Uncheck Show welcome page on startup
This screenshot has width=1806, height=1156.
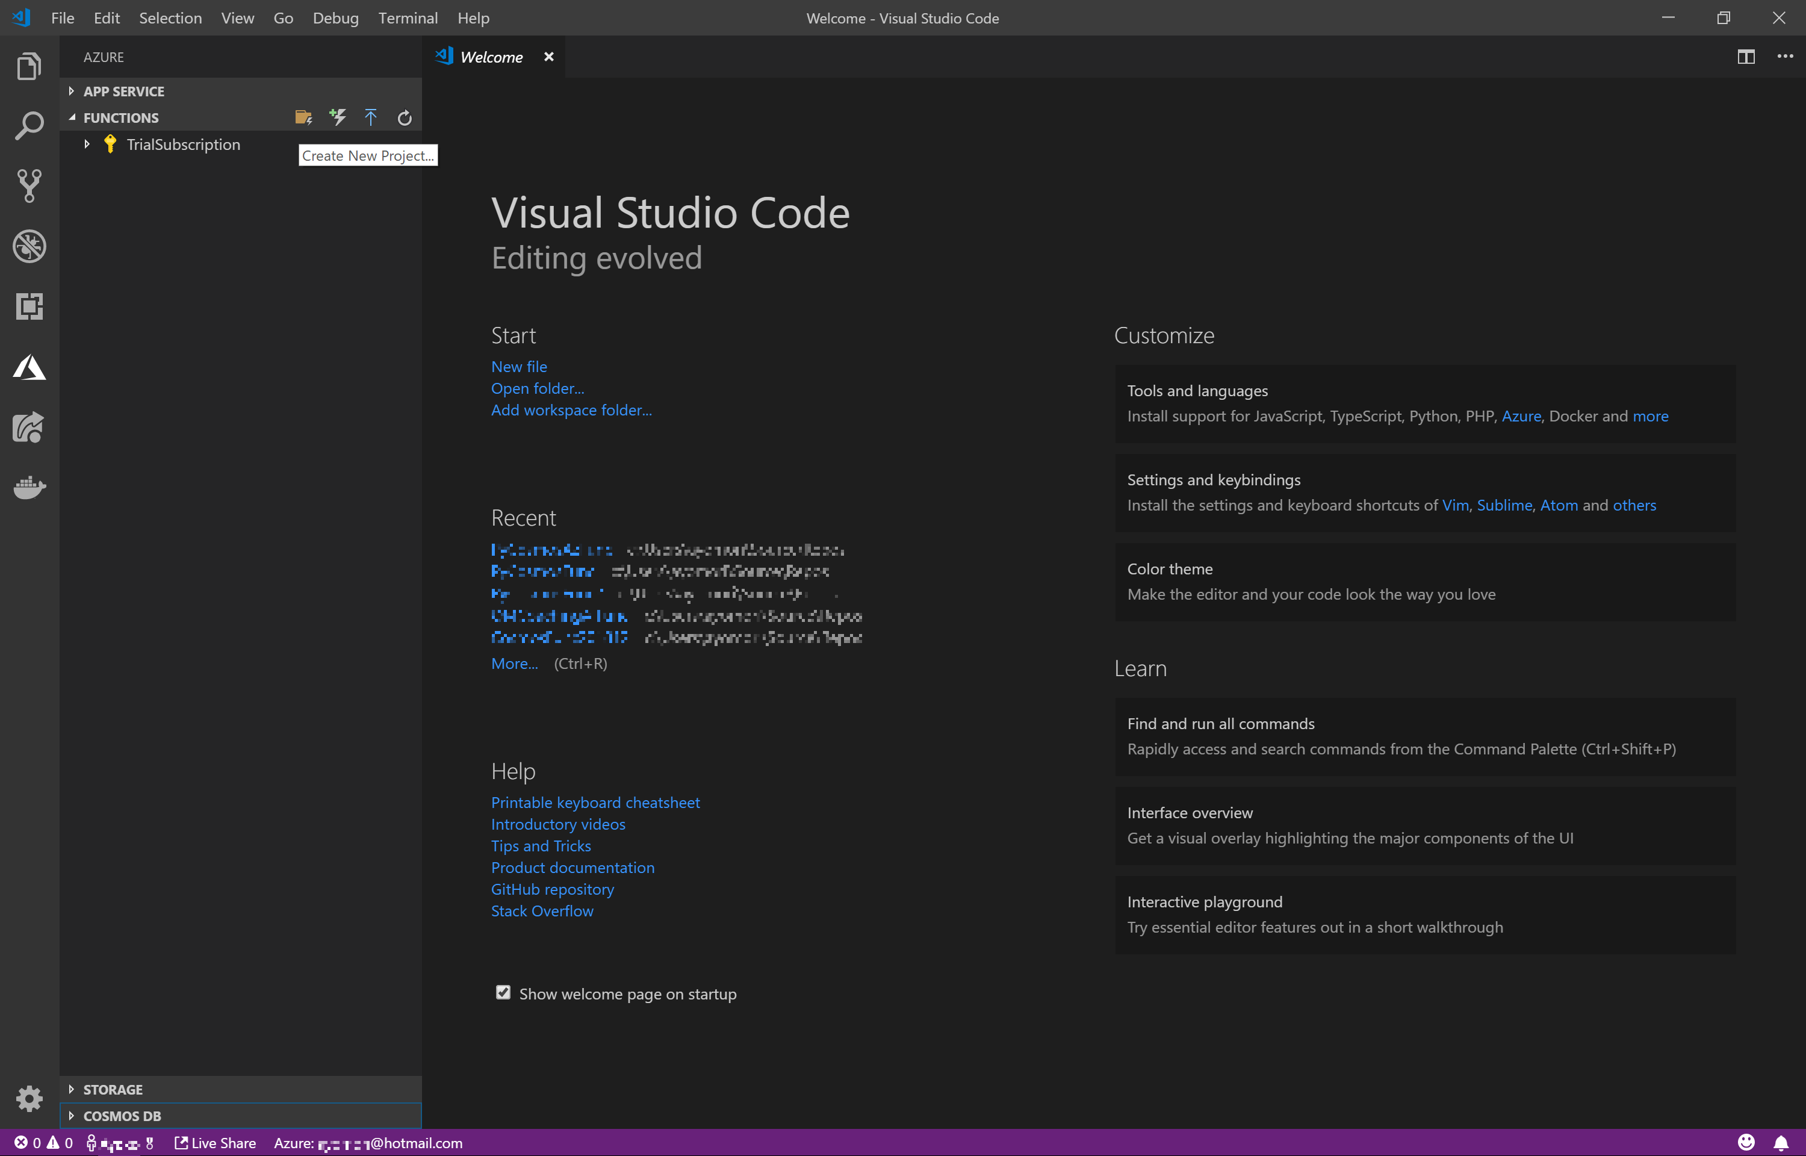coord(503,992)
